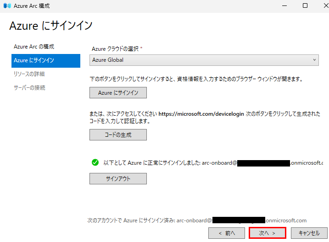The height and width of the screenshot is (242, 329).
Task: Click the Azure にサインイン button
Action: point(118,93)
